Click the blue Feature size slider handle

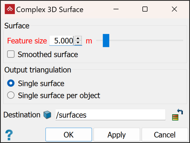click(106, 40)
